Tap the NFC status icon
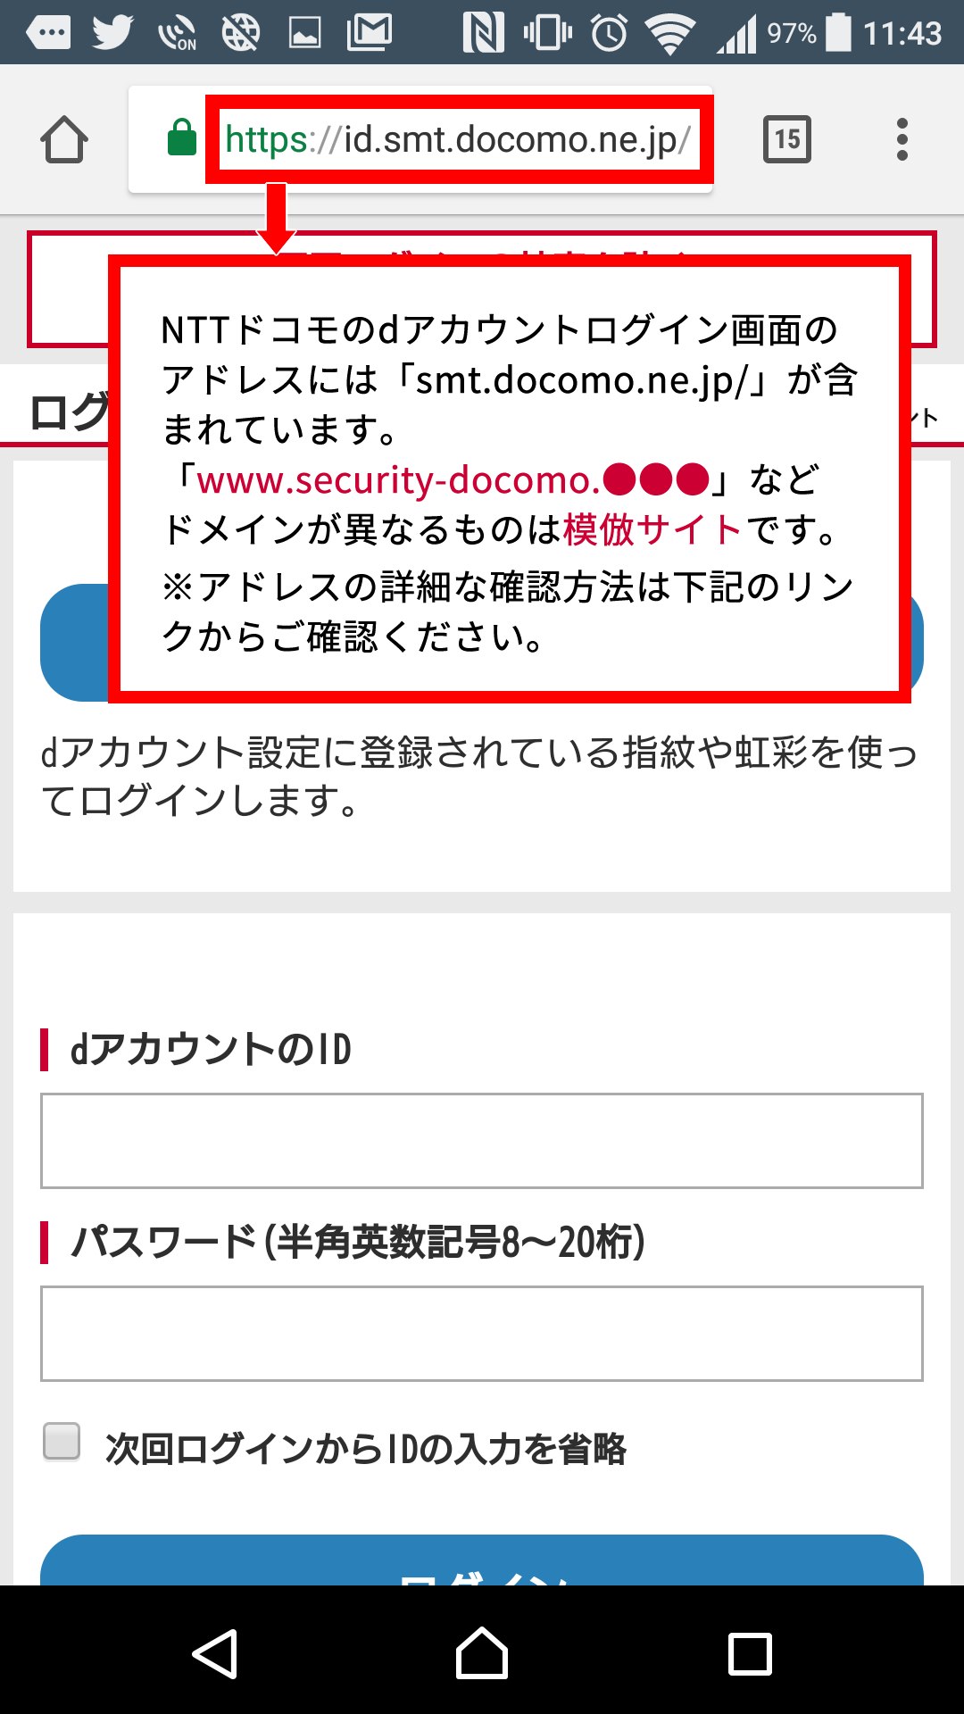Screen dimensions: 964x1714 tap(483, 34)
